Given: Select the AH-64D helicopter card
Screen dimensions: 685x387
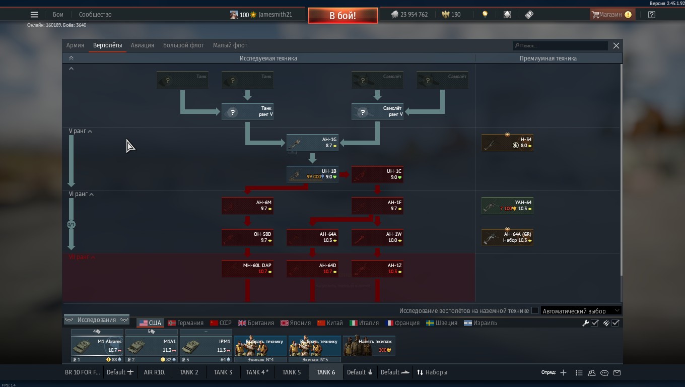Looking at the screenshot, I should click(x=312, y=269).
